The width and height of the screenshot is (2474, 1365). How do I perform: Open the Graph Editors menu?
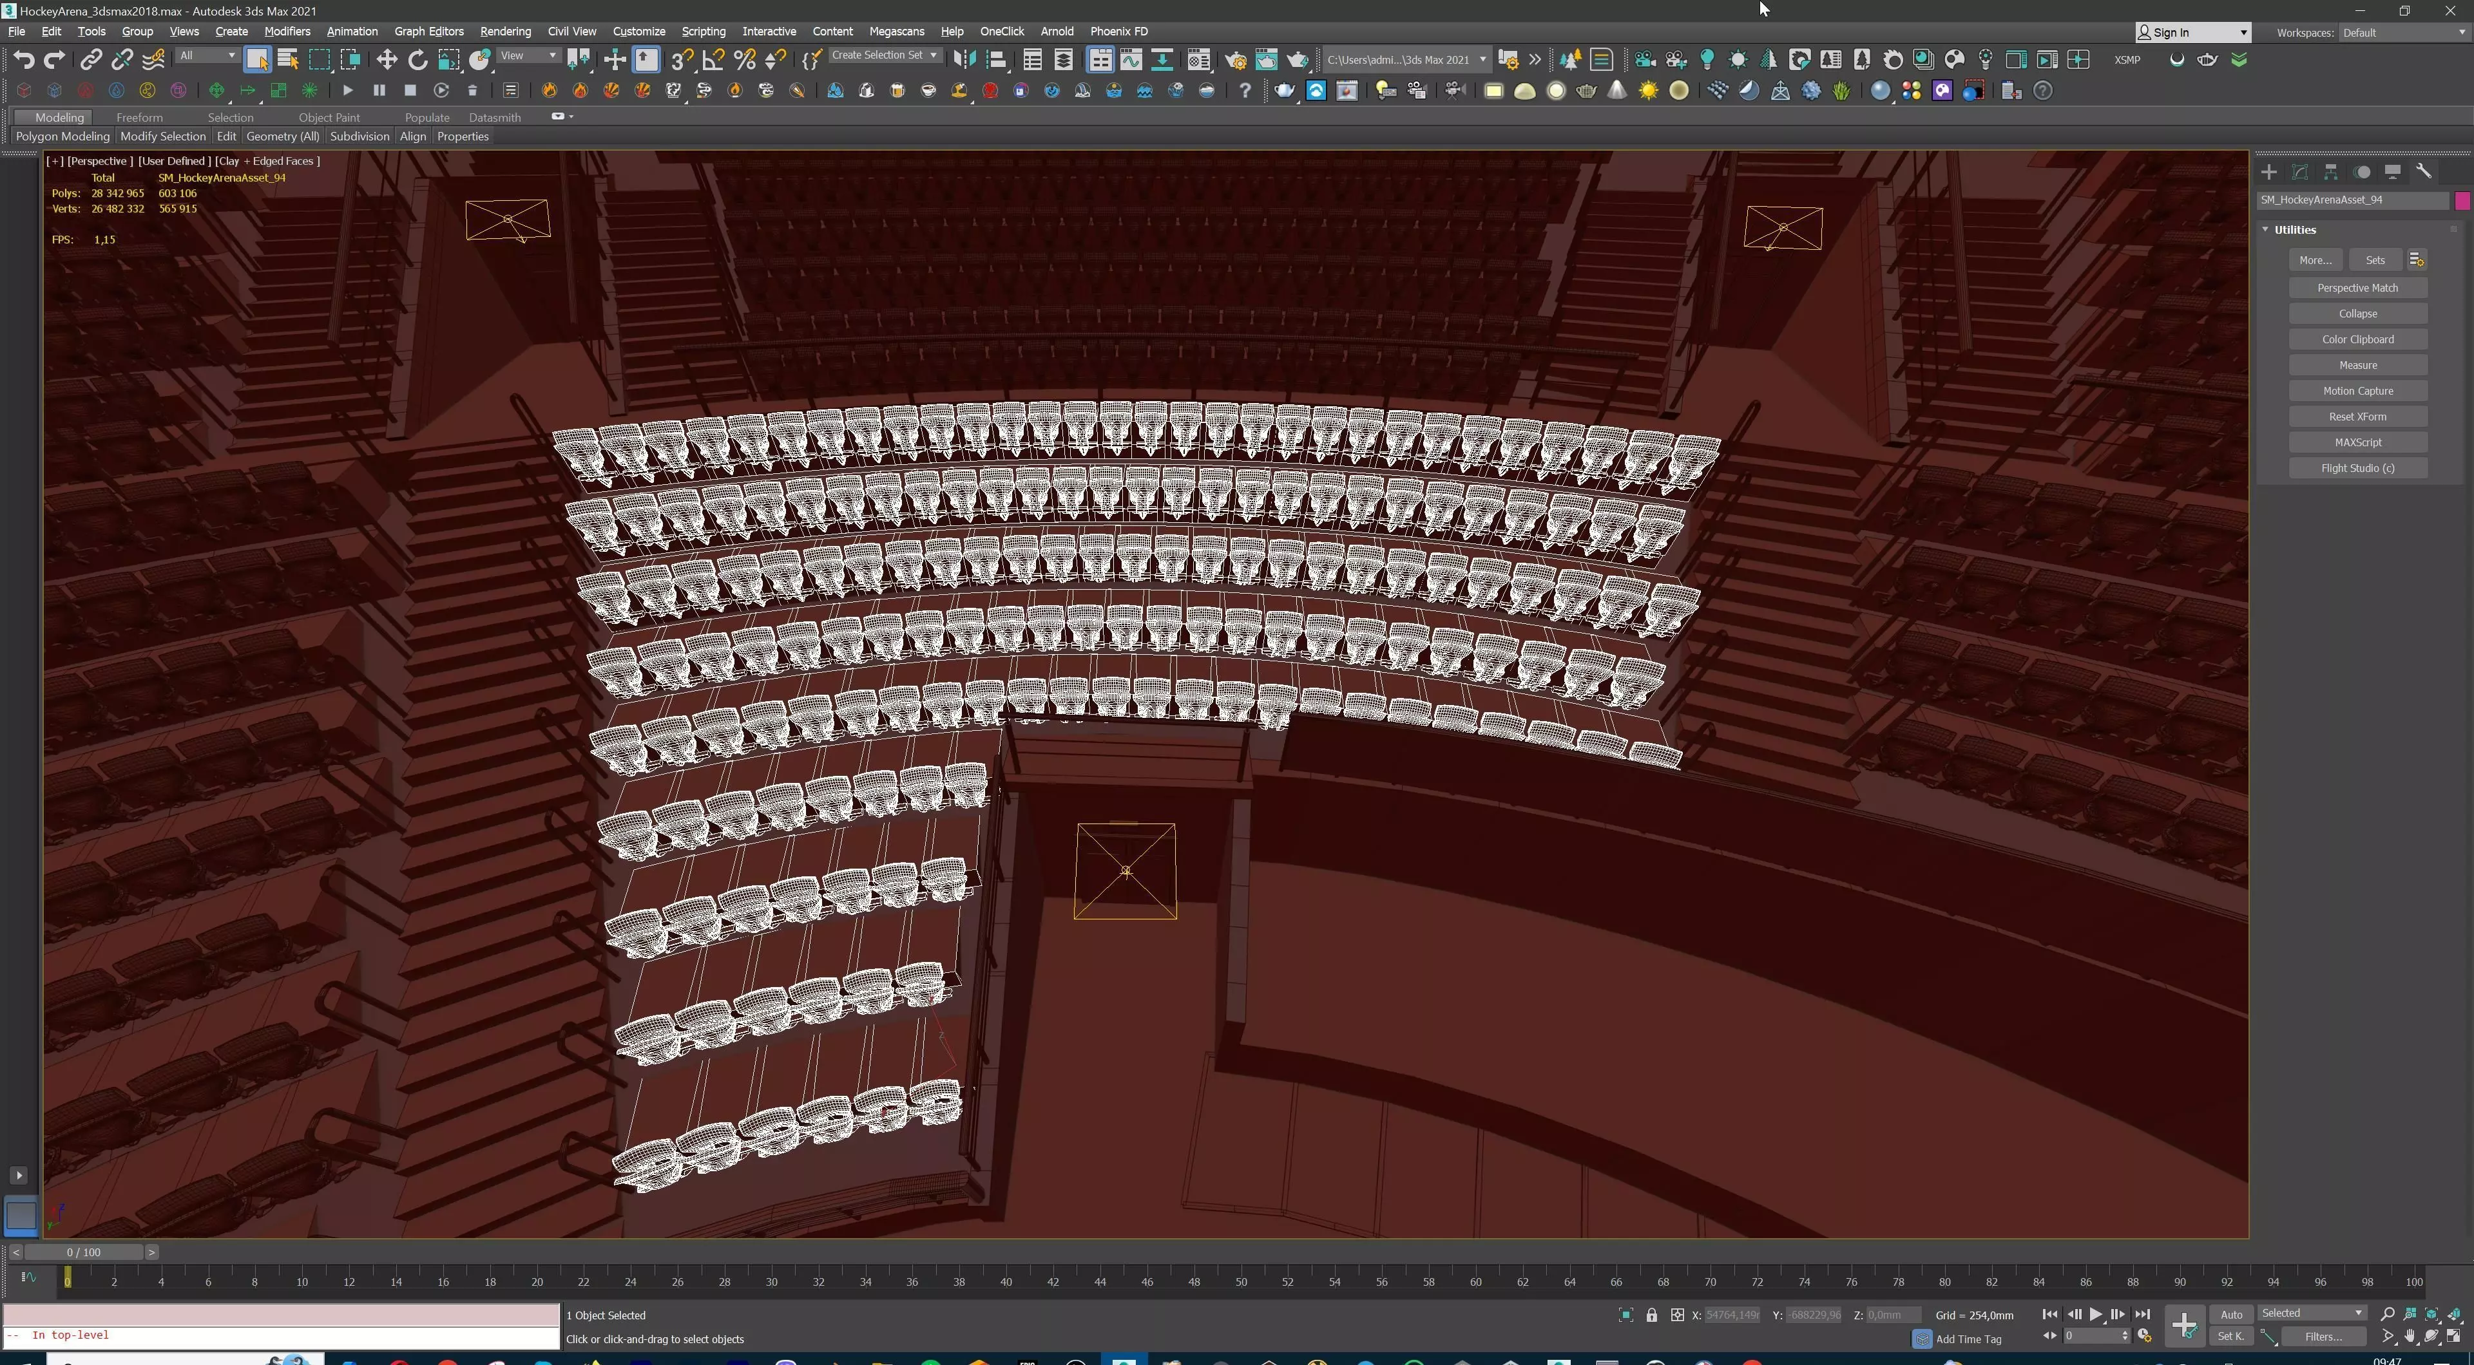click(428, 32)
